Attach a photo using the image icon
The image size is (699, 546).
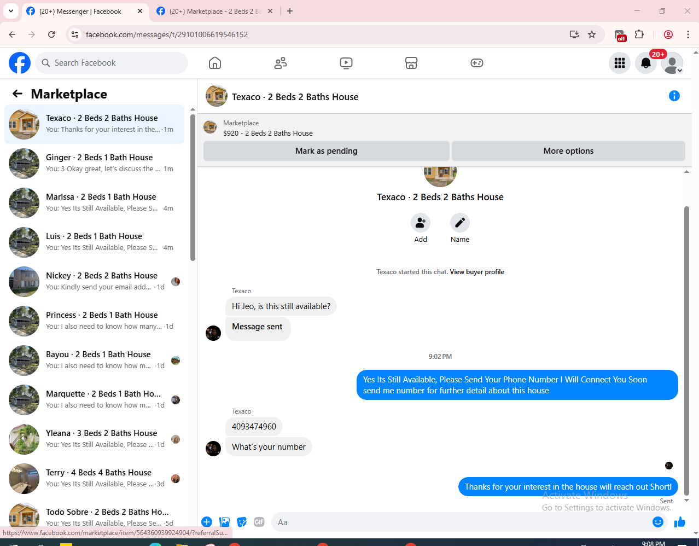(224, 522)
